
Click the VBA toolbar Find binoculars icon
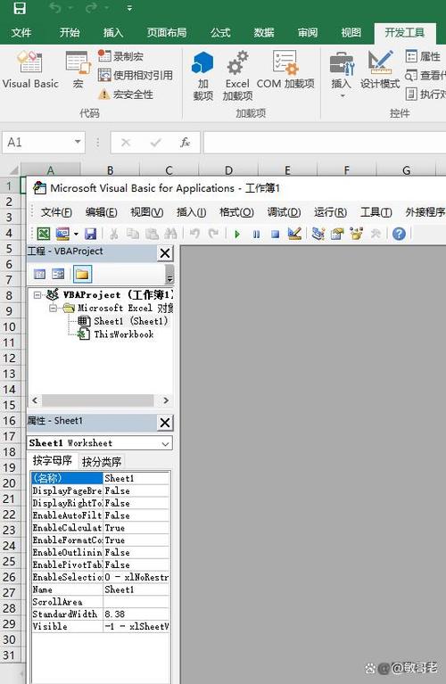point(170,234)
